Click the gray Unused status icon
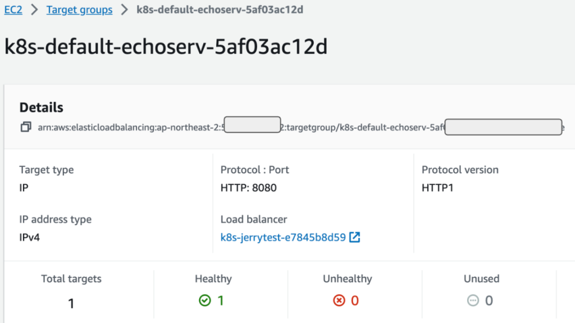The height and width of the screenshot is (323, 575). click(473, 301)
